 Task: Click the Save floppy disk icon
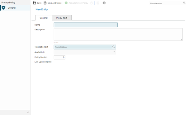[35, 3]
